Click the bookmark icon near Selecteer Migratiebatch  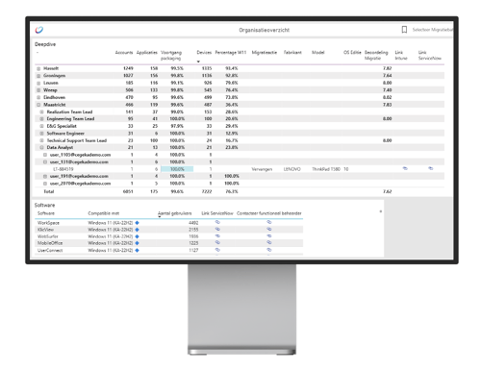click(404, 30)
